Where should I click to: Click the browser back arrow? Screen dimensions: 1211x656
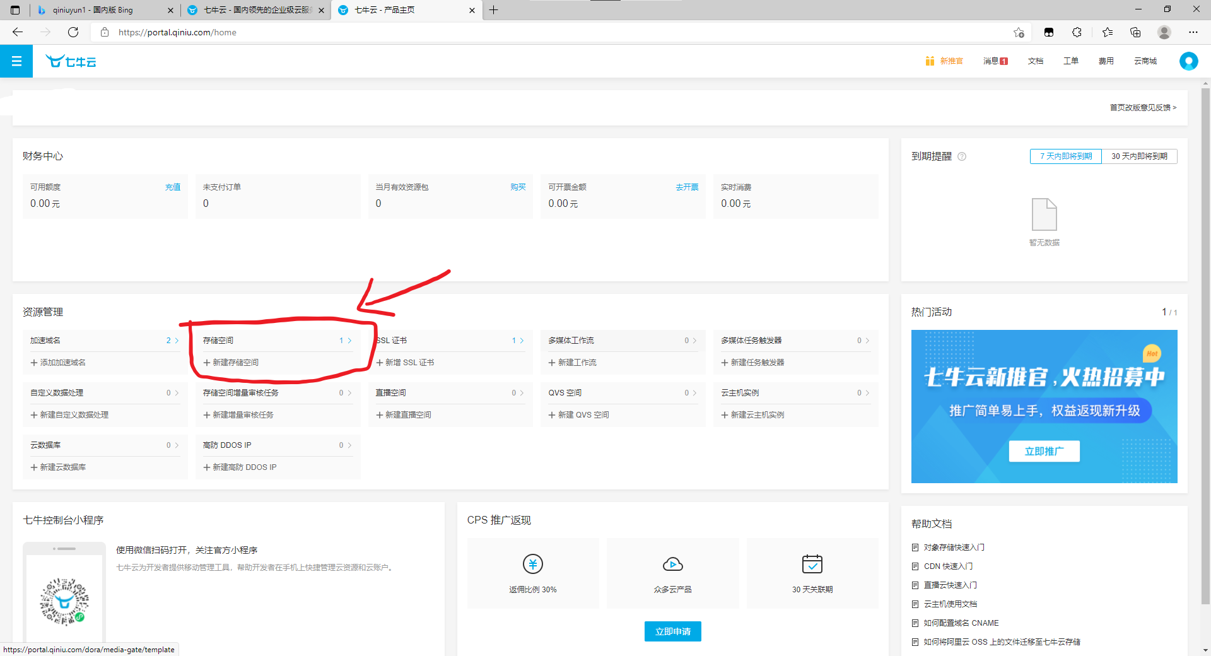[x=18, y=32]
